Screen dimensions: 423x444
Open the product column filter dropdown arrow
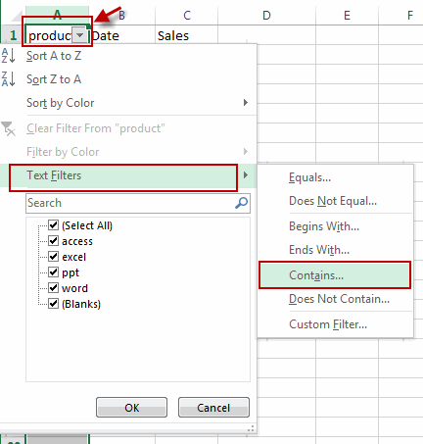pyautogui.click(x=80, y=35)
